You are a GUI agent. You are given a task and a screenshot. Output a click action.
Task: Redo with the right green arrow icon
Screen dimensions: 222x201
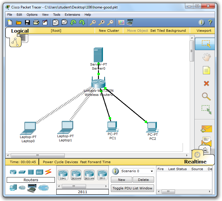(82, 22)
